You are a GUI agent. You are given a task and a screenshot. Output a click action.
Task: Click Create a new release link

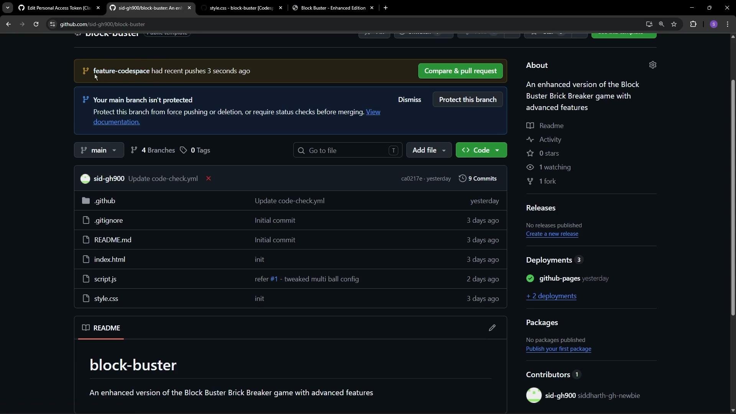(552, 234)
